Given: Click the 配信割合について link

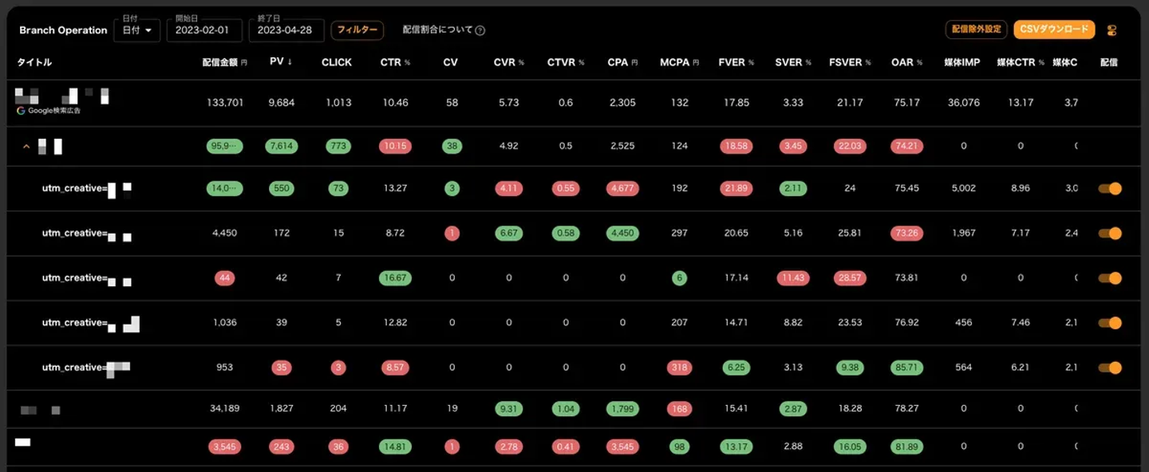Looking at the screenshot, I should 438,30.
